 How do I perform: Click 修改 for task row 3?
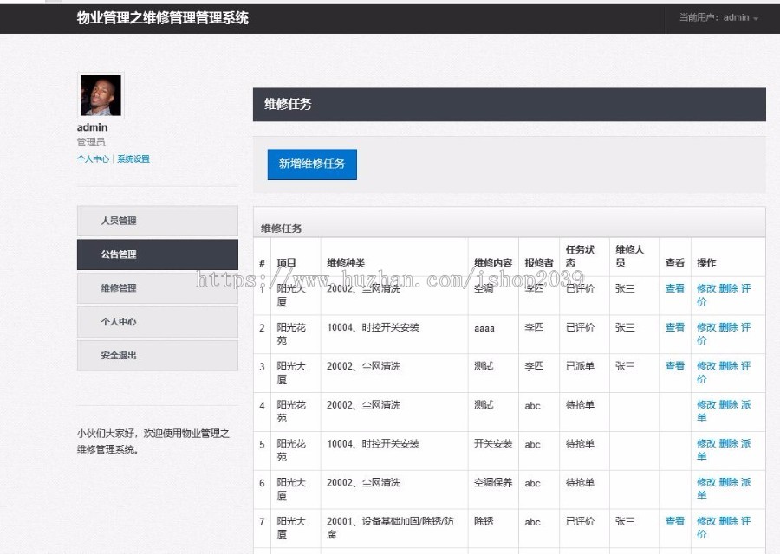(x=706, y=366)
